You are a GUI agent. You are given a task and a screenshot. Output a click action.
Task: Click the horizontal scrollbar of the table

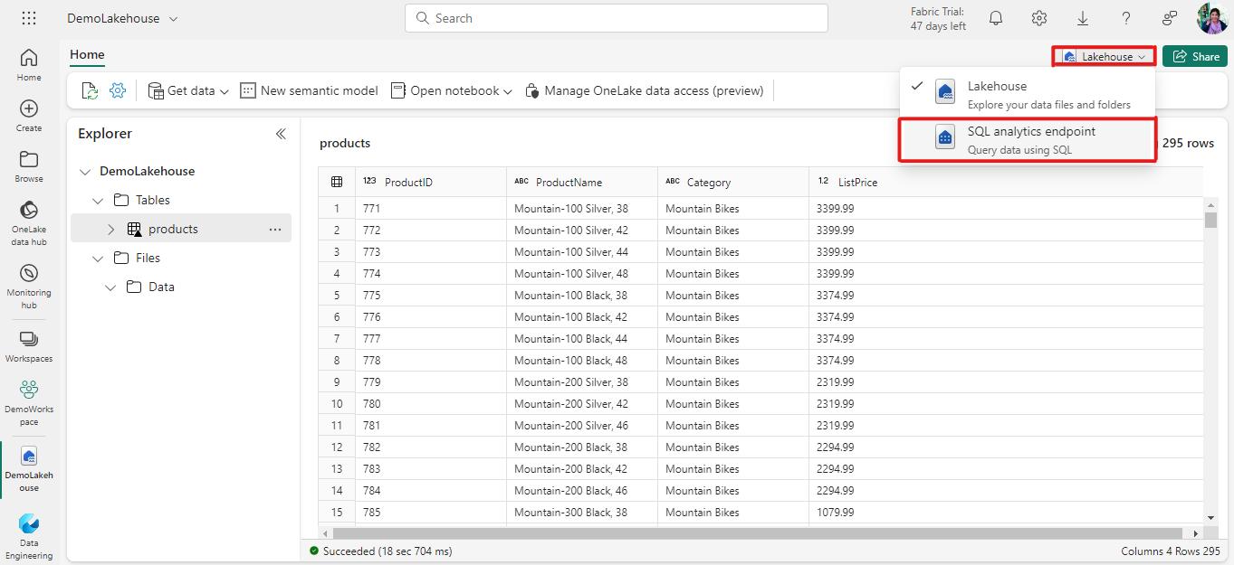tap(757, 533)
